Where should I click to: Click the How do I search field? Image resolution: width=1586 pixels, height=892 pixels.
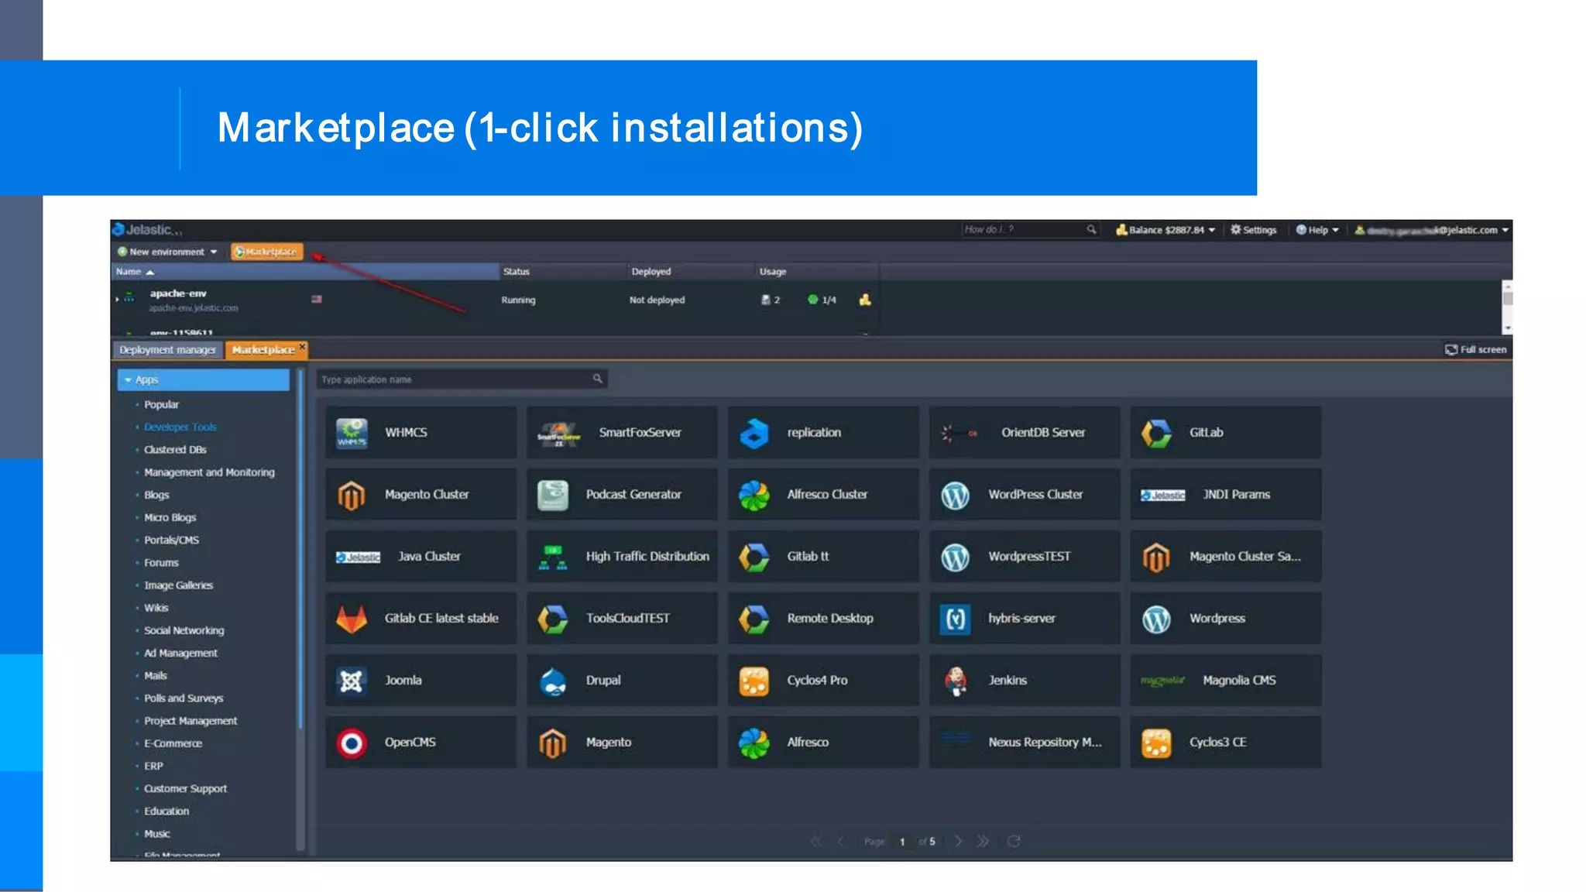(x=1030, y=230)
